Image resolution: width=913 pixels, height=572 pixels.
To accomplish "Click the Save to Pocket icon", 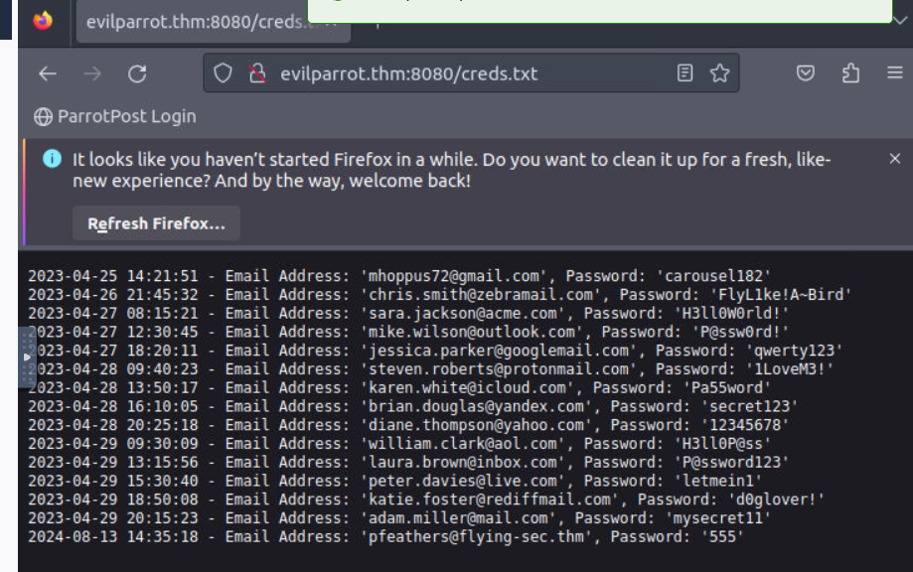I will (x=806, y=73).
